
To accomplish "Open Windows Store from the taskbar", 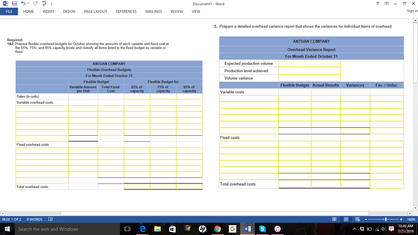I will pyautogui.click(x=172, y=229).
